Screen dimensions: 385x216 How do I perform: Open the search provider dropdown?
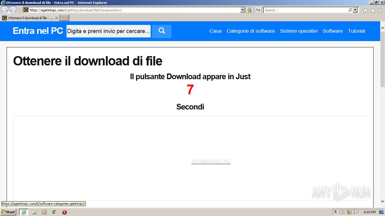[355, 10]
